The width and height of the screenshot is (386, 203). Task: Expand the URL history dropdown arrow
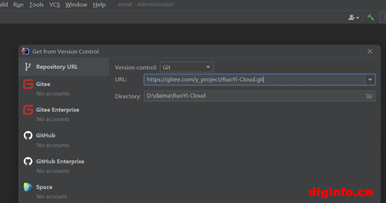click(x=370, y=80)
